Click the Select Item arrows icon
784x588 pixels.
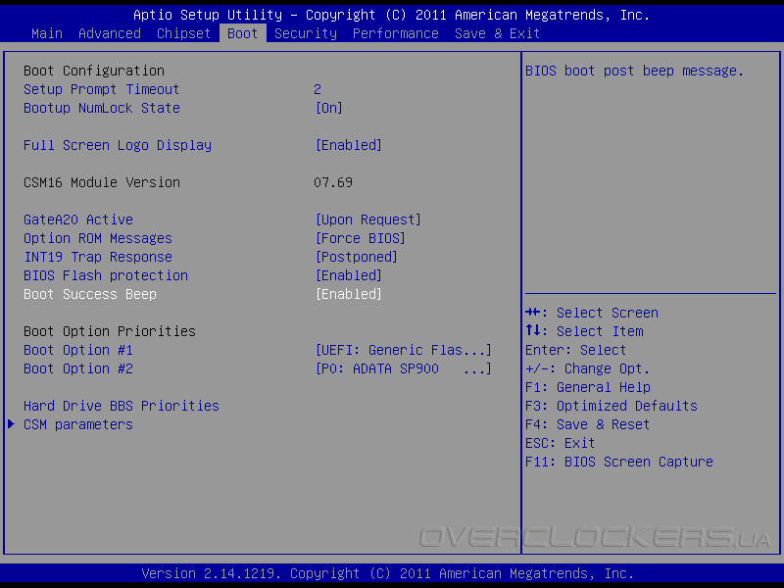coord(532,330)
